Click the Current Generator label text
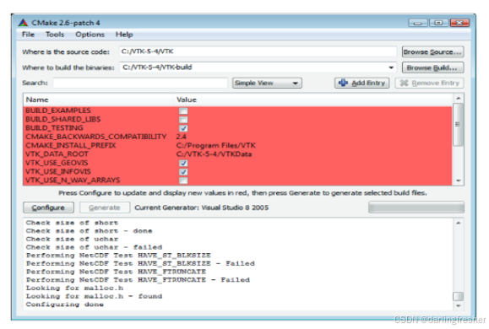The height and width of the screenshot is (329, 489). [x=202, y=208]
